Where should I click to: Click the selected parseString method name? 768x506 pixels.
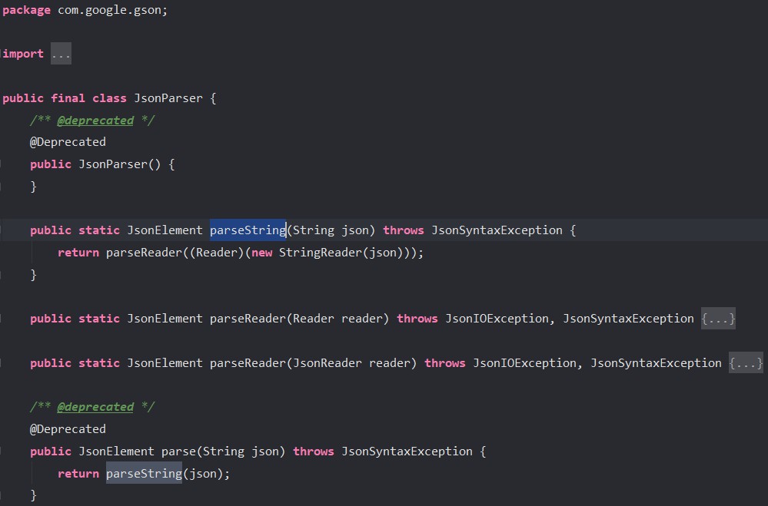248,230
